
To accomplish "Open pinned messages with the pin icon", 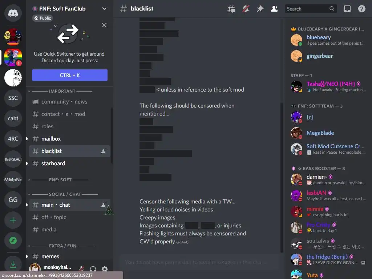I will pyautogui.click(x=260, y=9).
